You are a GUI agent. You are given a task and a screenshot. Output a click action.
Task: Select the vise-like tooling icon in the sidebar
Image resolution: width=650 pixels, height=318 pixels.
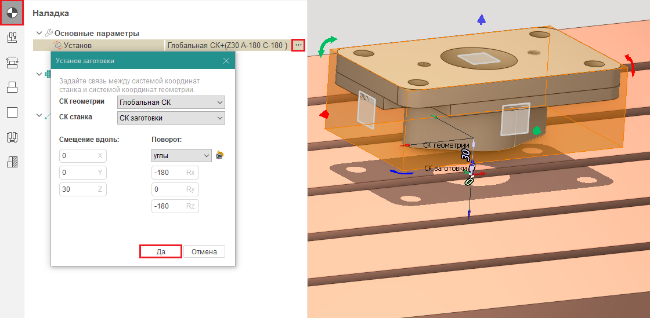pos(12,137)
